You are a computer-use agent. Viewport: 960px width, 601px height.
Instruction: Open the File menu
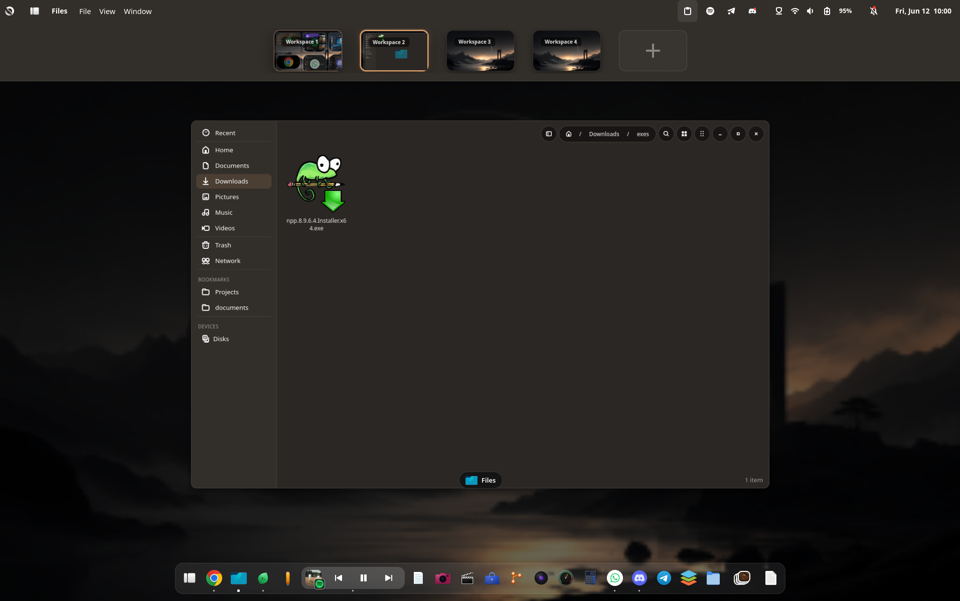point(85,11)
